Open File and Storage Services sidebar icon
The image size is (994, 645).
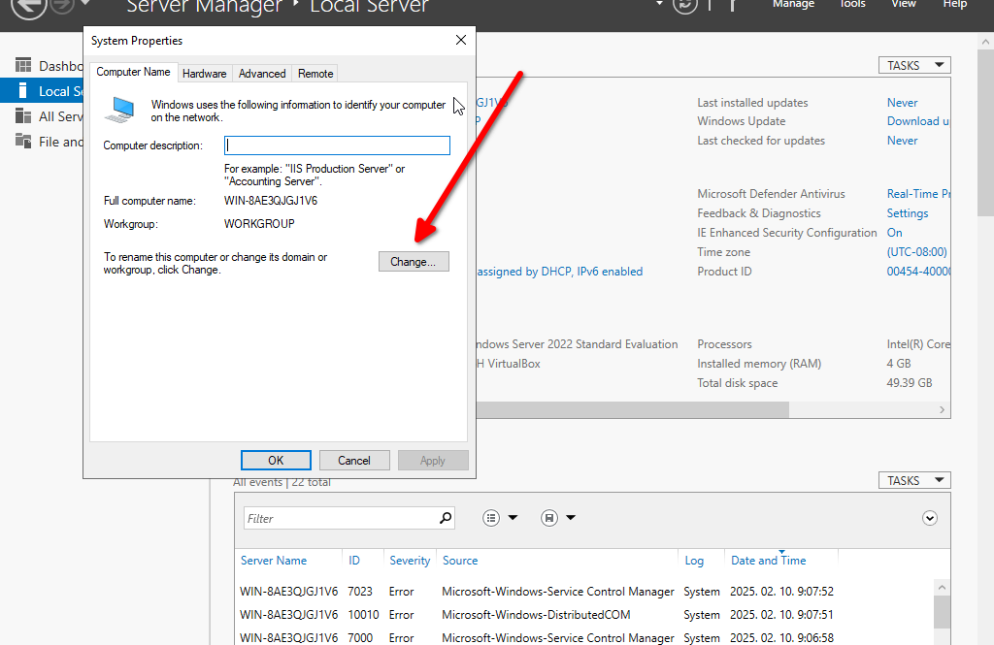pos(23,142)
